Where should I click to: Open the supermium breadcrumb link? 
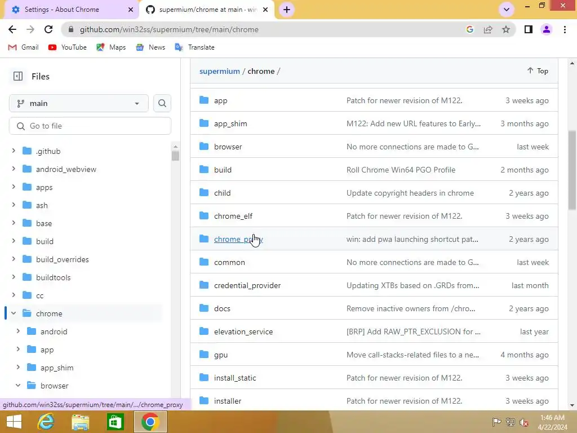pyautogui.click(x=219, y=71)
